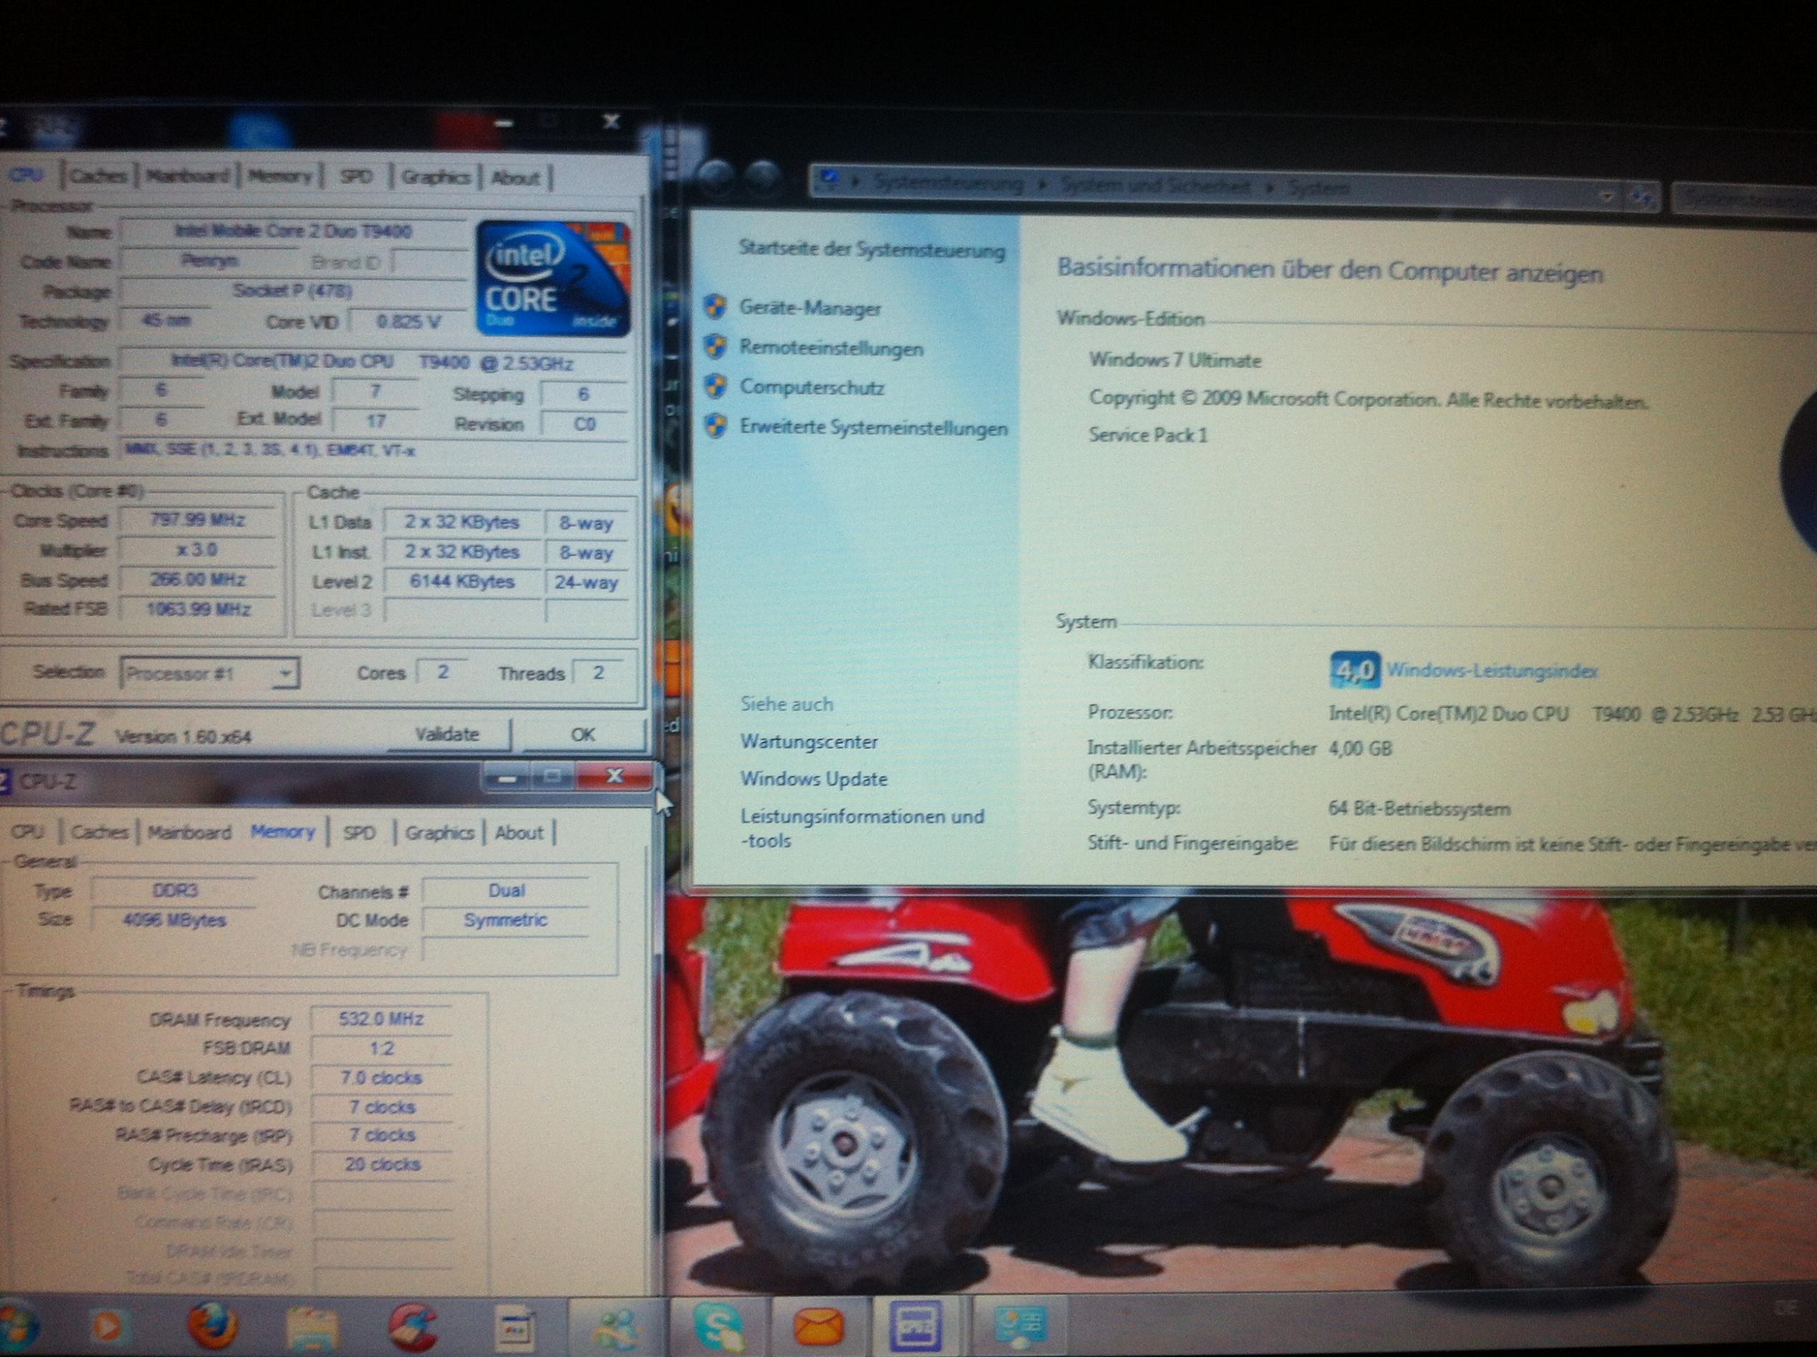Open the SPD tab in lower CPU-Z window
1817x1357 pixels.
[359, 833]
